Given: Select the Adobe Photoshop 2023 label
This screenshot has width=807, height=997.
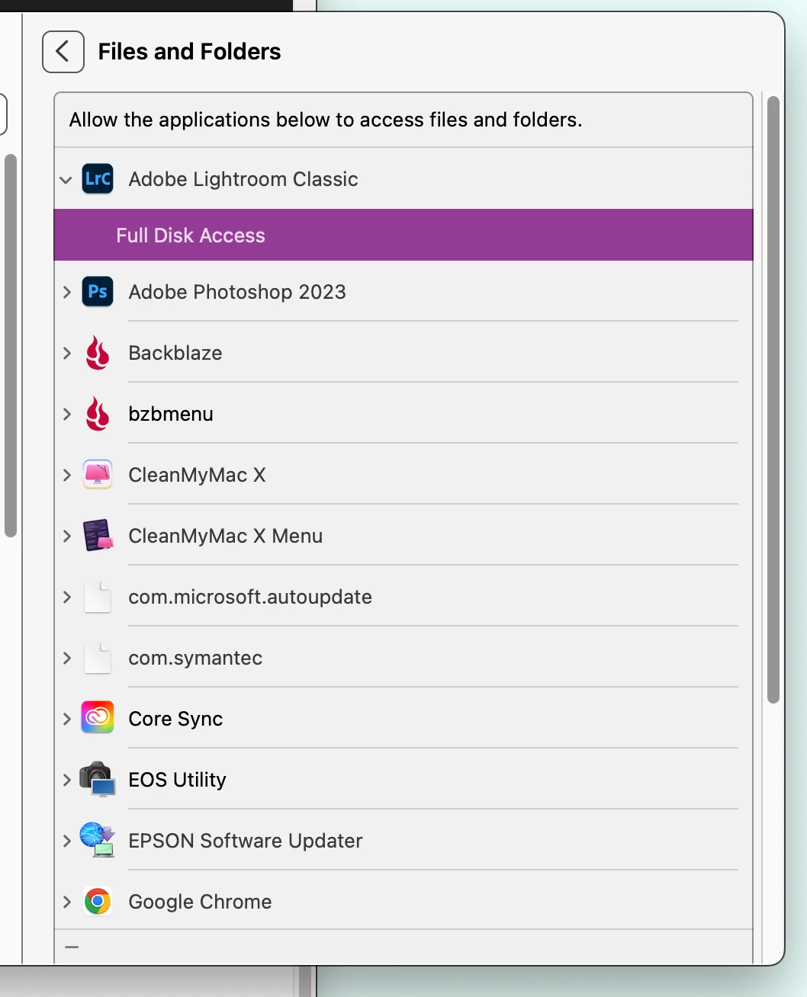Looking at the screenshot, I should pos(237,292).
